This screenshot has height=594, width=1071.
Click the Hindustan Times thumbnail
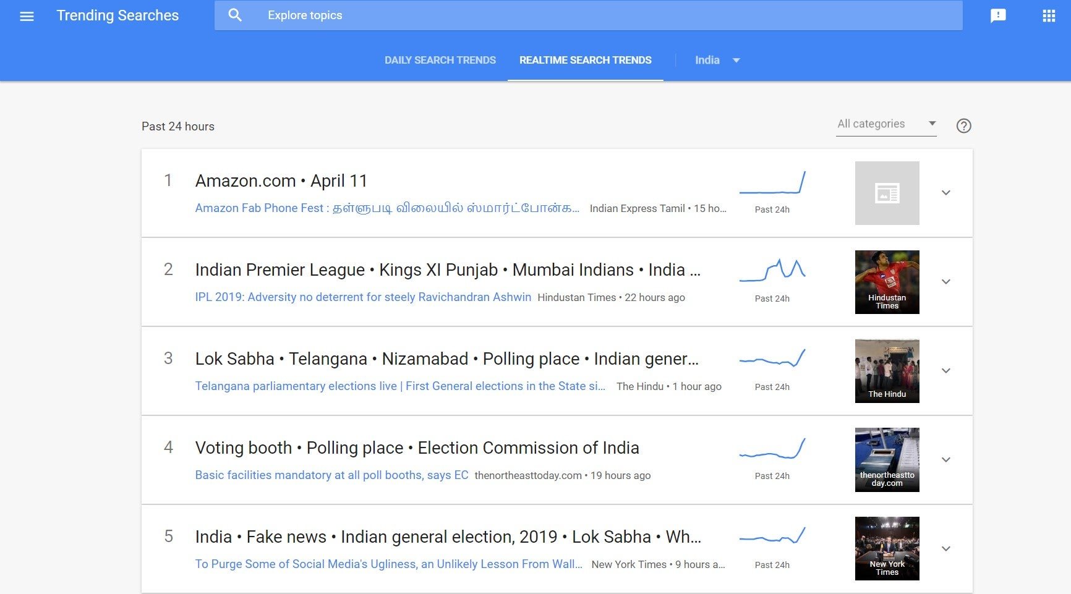click(x=887, y=282)
